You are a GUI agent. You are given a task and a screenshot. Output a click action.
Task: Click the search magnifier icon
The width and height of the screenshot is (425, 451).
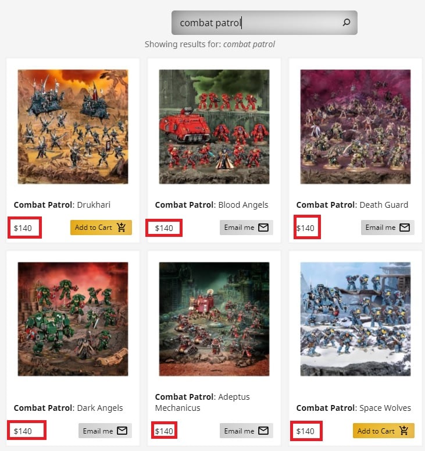[x=347, y=23]
